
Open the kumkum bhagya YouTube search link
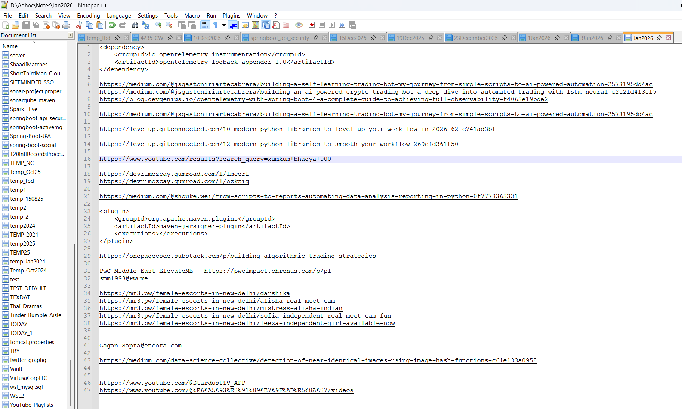pos(215,159)
